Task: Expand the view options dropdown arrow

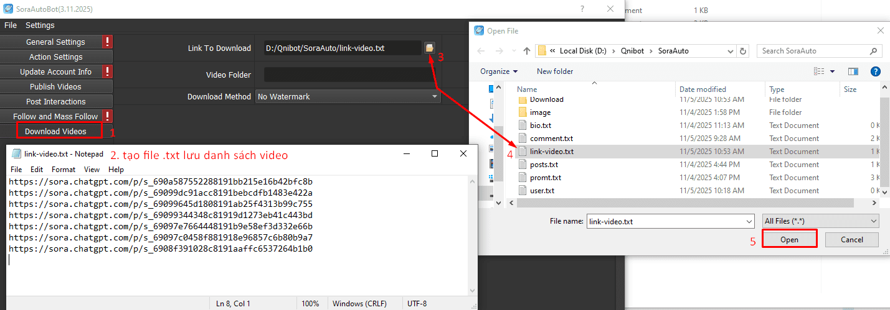Action: (832, 71)
